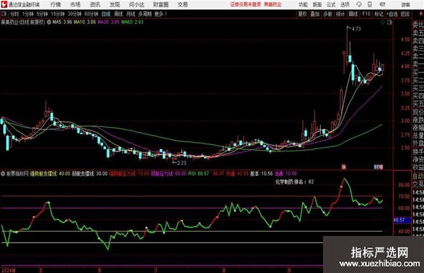Viewport: 424px width, 273px height.
Task: Click the 自选 add-to-watchlist button
Action: pos(392,14)
